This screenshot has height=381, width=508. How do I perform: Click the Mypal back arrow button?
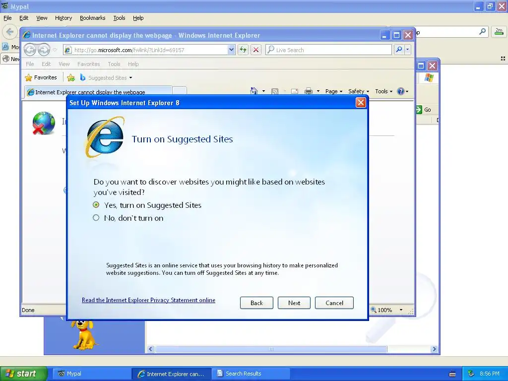[x=10, y=32]
